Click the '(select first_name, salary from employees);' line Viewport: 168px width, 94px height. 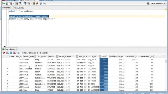pyautogui.click(x=32, y=19)
